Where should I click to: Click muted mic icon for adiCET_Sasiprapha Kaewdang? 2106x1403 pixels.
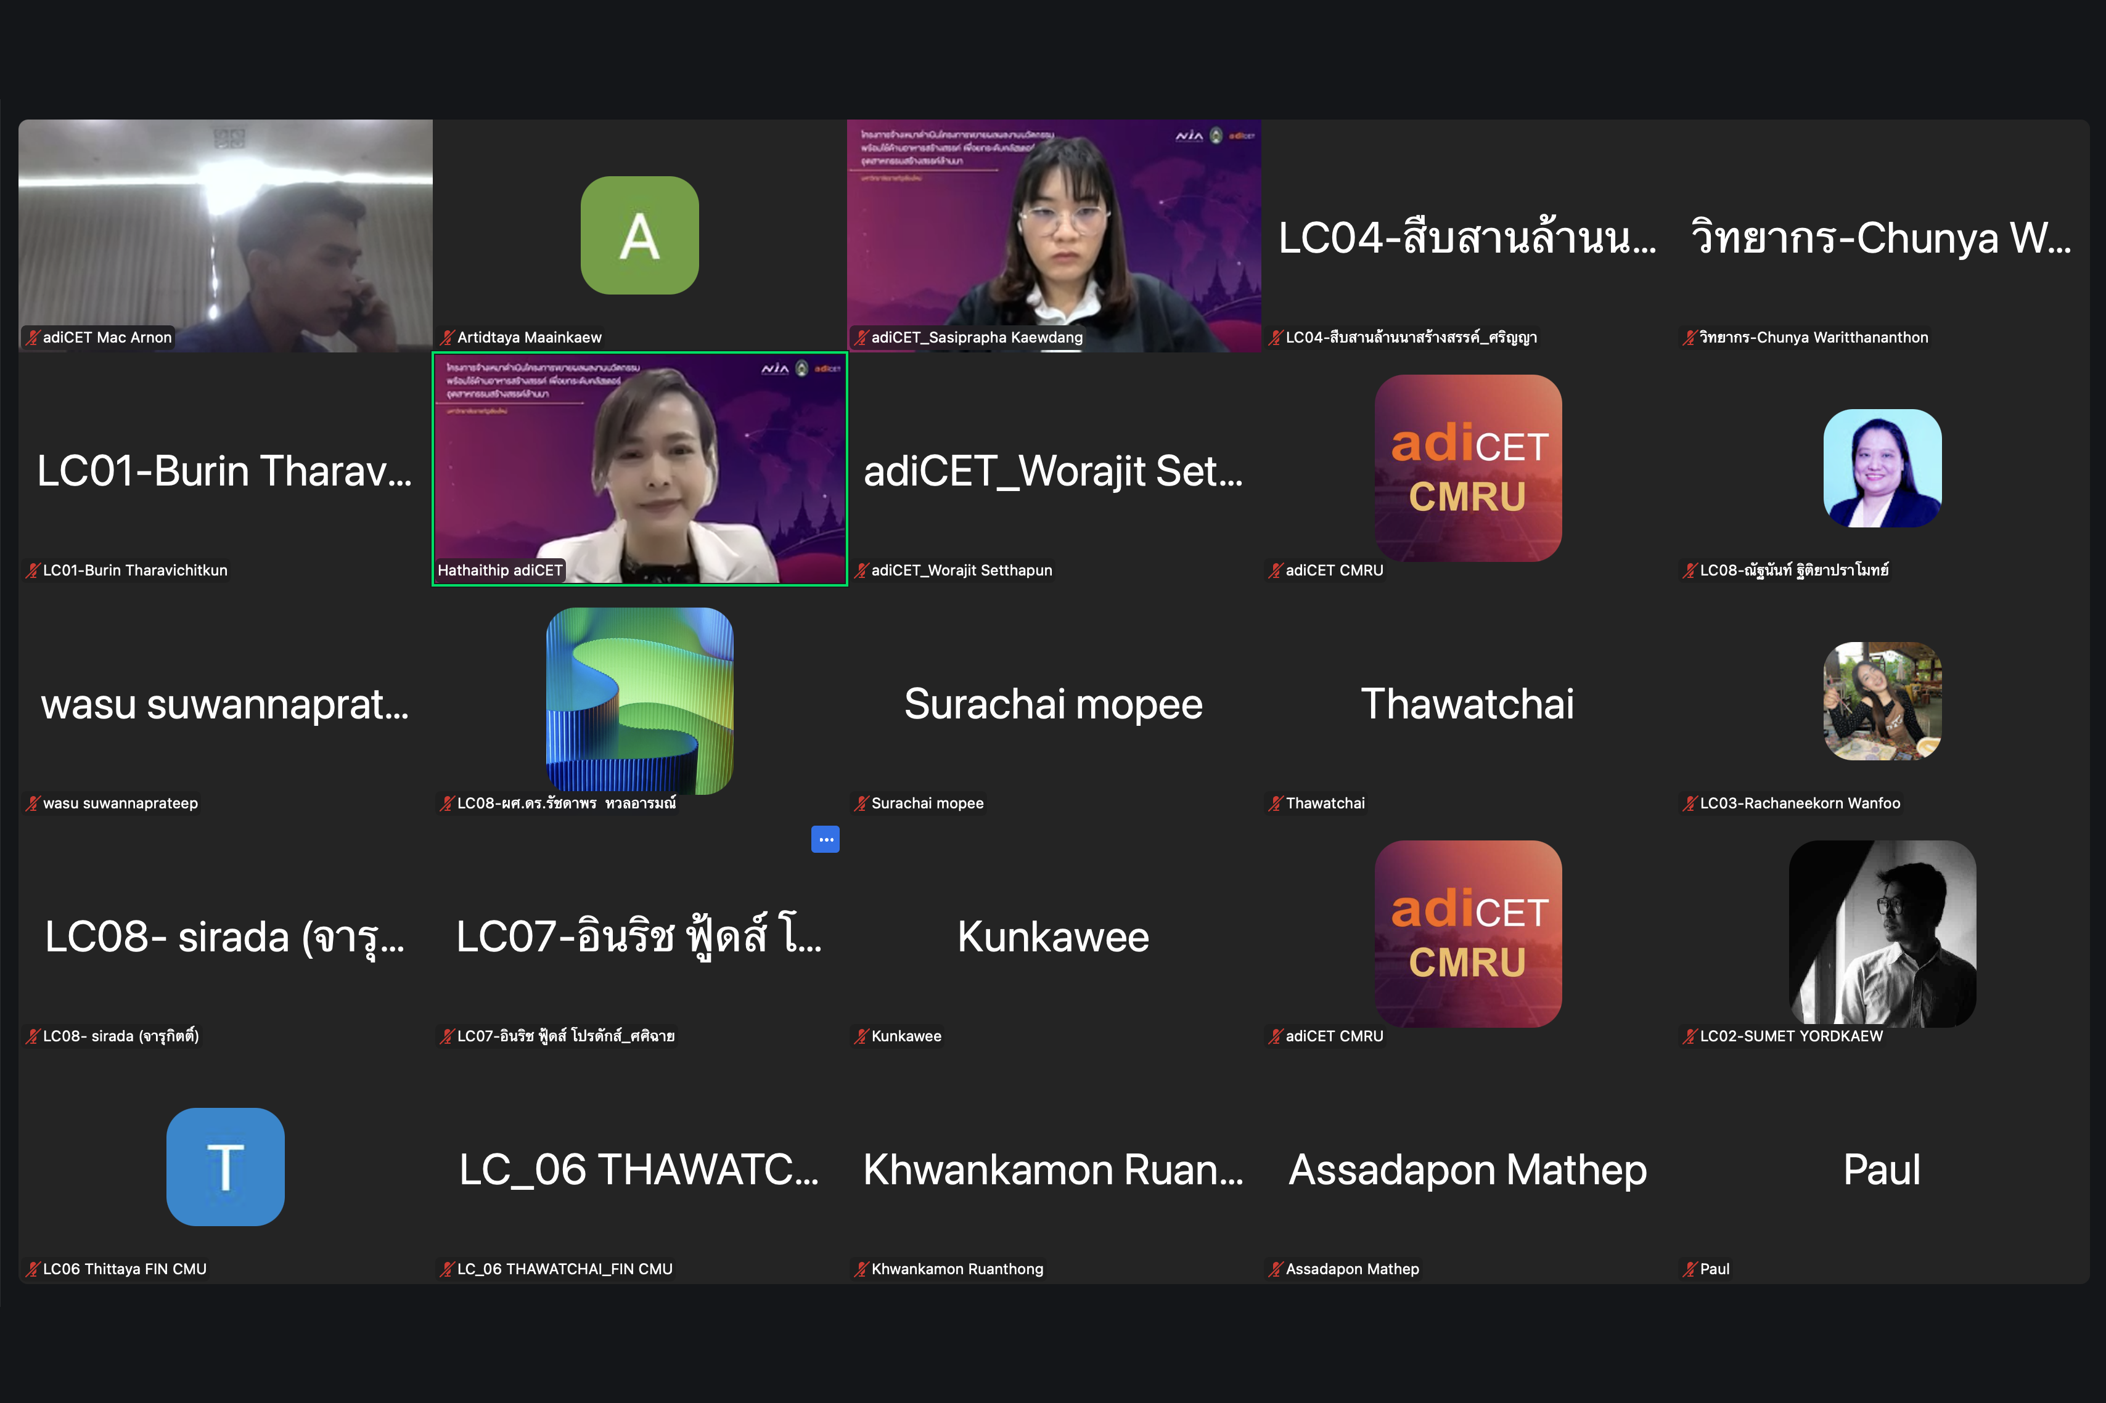pos(862,337)
